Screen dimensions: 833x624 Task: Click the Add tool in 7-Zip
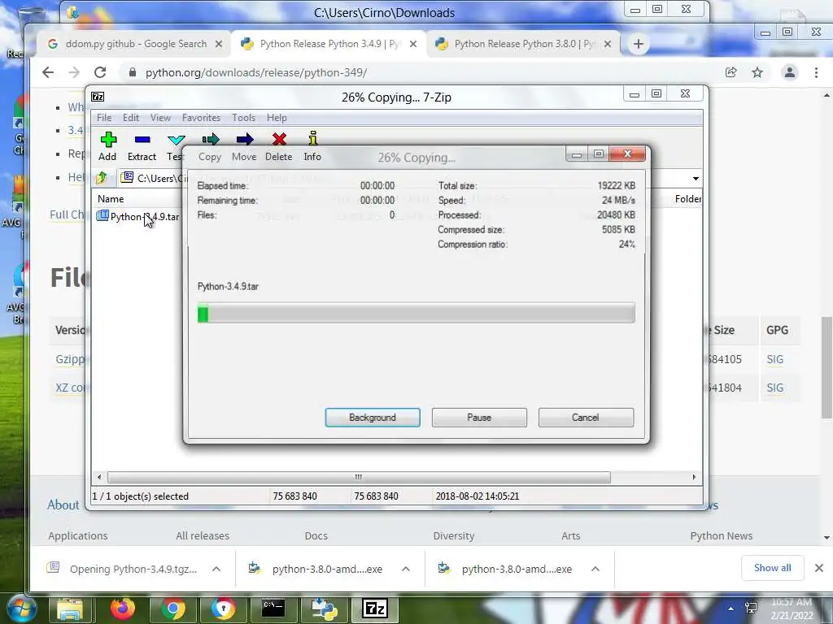pyautogui.click(x=107, y=146)
